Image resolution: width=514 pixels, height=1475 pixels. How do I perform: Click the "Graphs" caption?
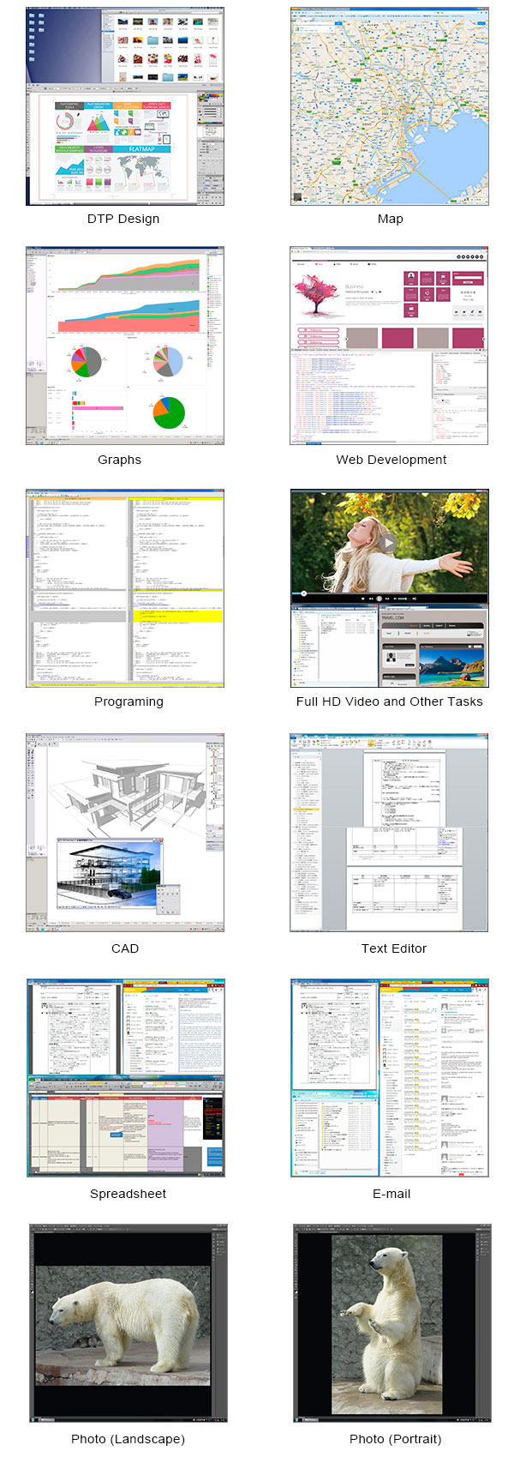pos(120,460)
